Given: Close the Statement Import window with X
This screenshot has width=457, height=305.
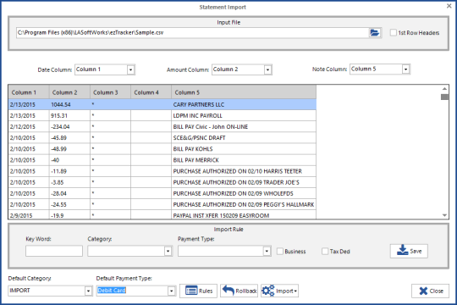Looking at the screenshot, I should [x=449, y=6].
